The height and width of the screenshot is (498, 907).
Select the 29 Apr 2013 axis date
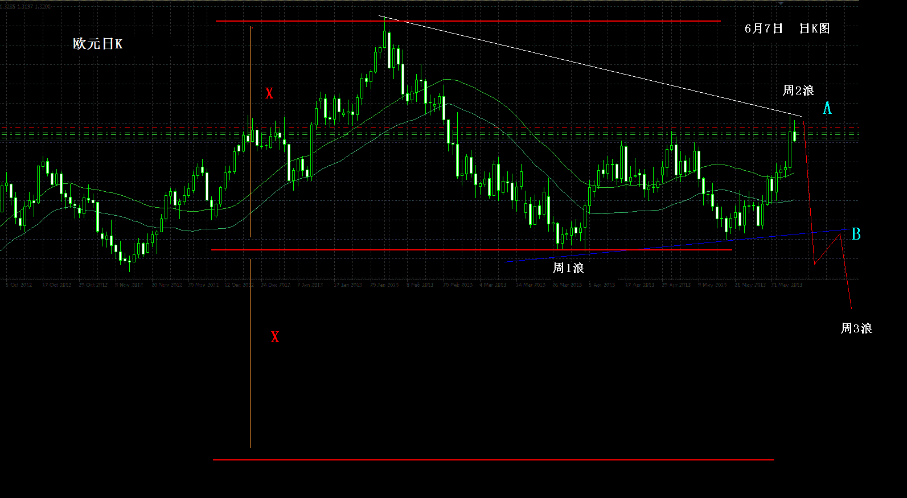click(676, 285)
